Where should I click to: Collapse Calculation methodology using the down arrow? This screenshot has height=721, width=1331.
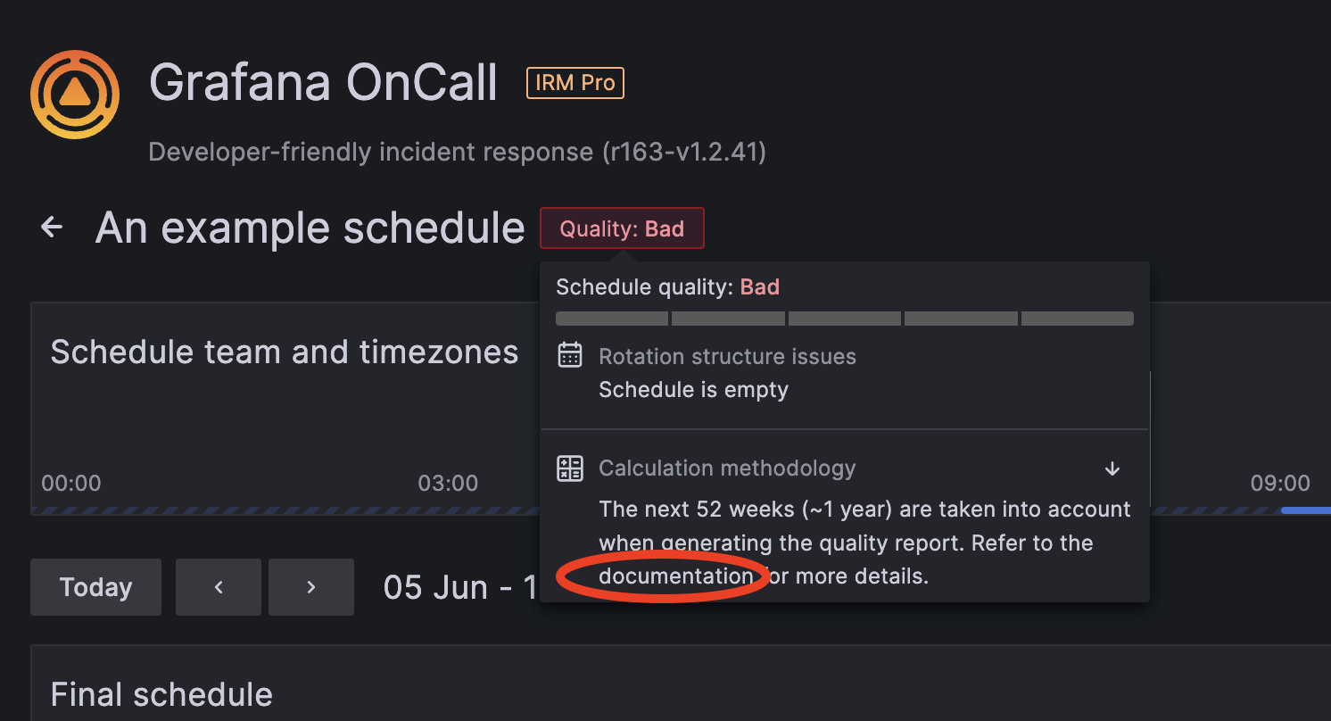point(1112,468)
